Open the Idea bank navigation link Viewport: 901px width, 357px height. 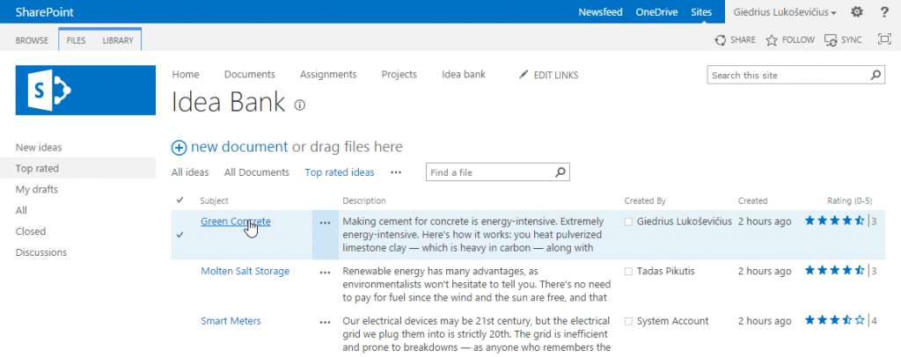464,75
